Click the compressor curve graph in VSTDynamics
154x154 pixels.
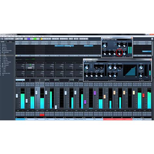[130, 71]
